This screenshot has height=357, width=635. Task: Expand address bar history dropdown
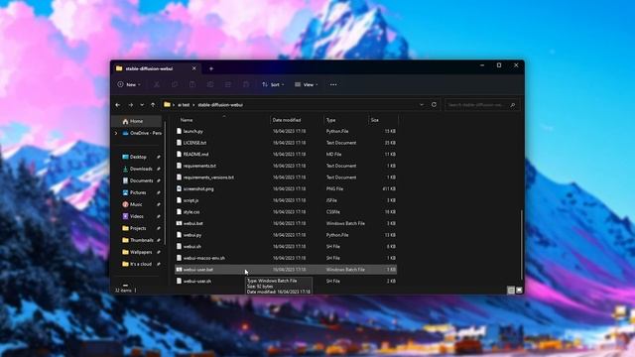(422, 104)
